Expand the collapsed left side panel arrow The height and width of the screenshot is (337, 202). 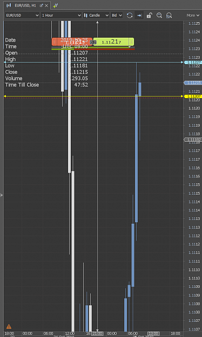2,195
